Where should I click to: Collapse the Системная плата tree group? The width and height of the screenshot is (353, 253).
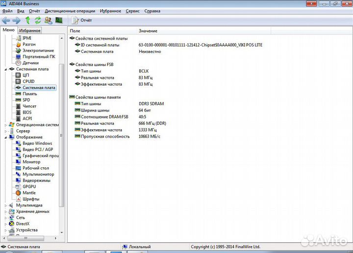click(5, 69)
